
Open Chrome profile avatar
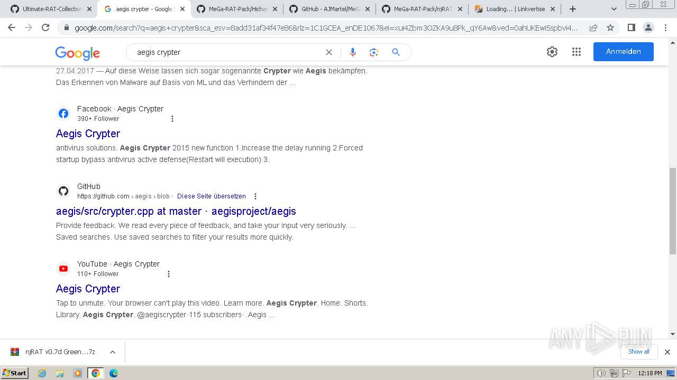tap(648, 27)
